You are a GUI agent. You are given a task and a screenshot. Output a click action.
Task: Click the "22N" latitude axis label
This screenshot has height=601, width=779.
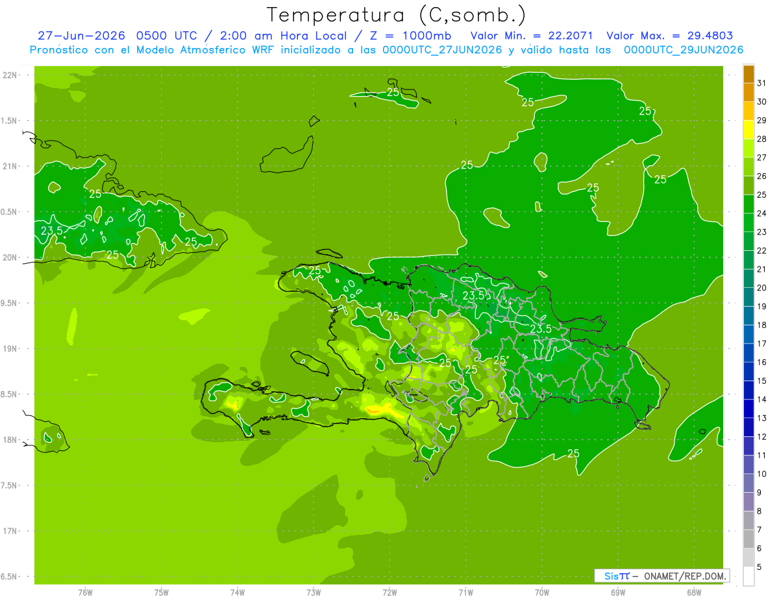point(11,75)
